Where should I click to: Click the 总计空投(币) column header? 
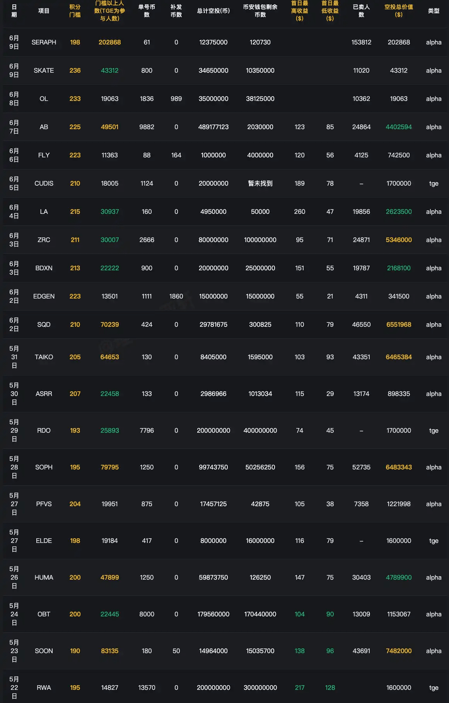coord(213,11)
